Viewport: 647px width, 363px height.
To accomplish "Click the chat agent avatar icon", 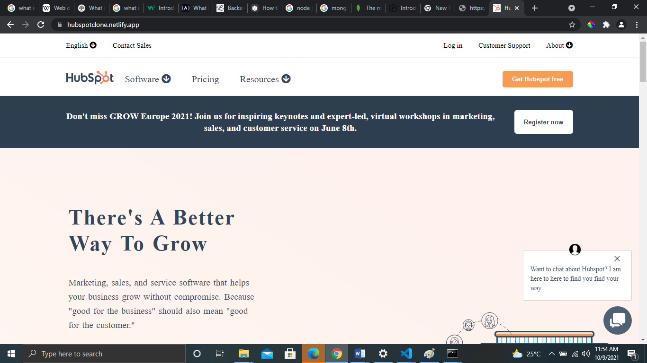I will click(x=575, y=250).
